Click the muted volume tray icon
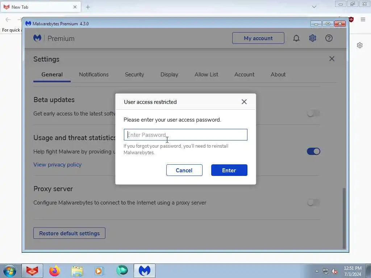Image resolution: width=371 pixels, height=278 pixels. click(x=334, y=271)
